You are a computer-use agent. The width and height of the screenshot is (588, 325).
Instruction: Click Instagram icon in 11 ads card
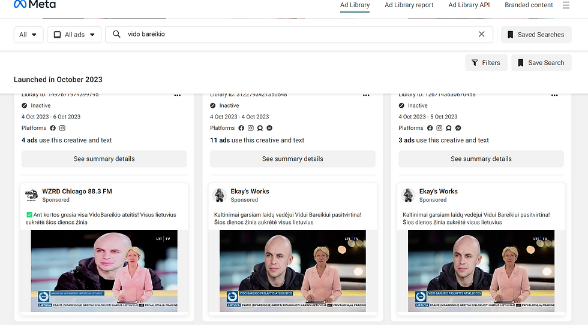251,128
